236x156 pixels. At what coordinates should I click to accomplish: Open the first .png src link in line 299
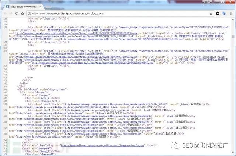pos(76,33)
